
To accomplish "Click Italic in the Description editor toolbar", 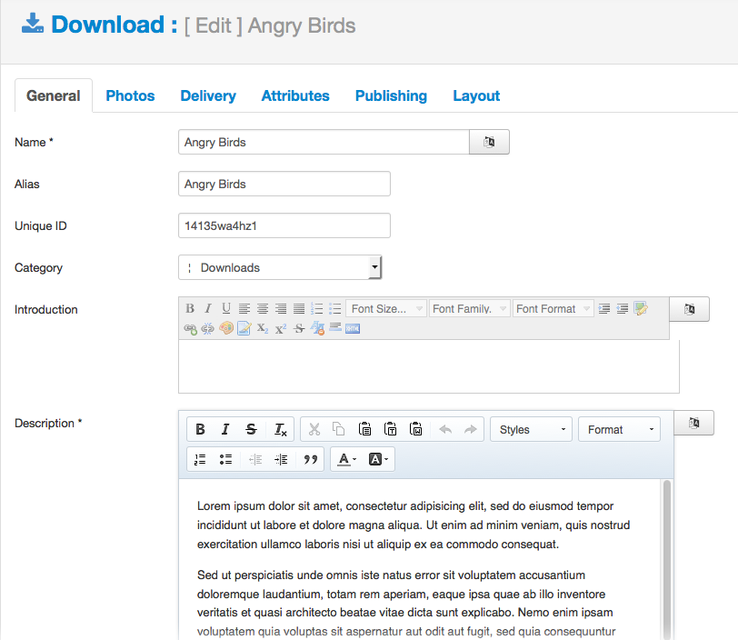I will 225,429.
